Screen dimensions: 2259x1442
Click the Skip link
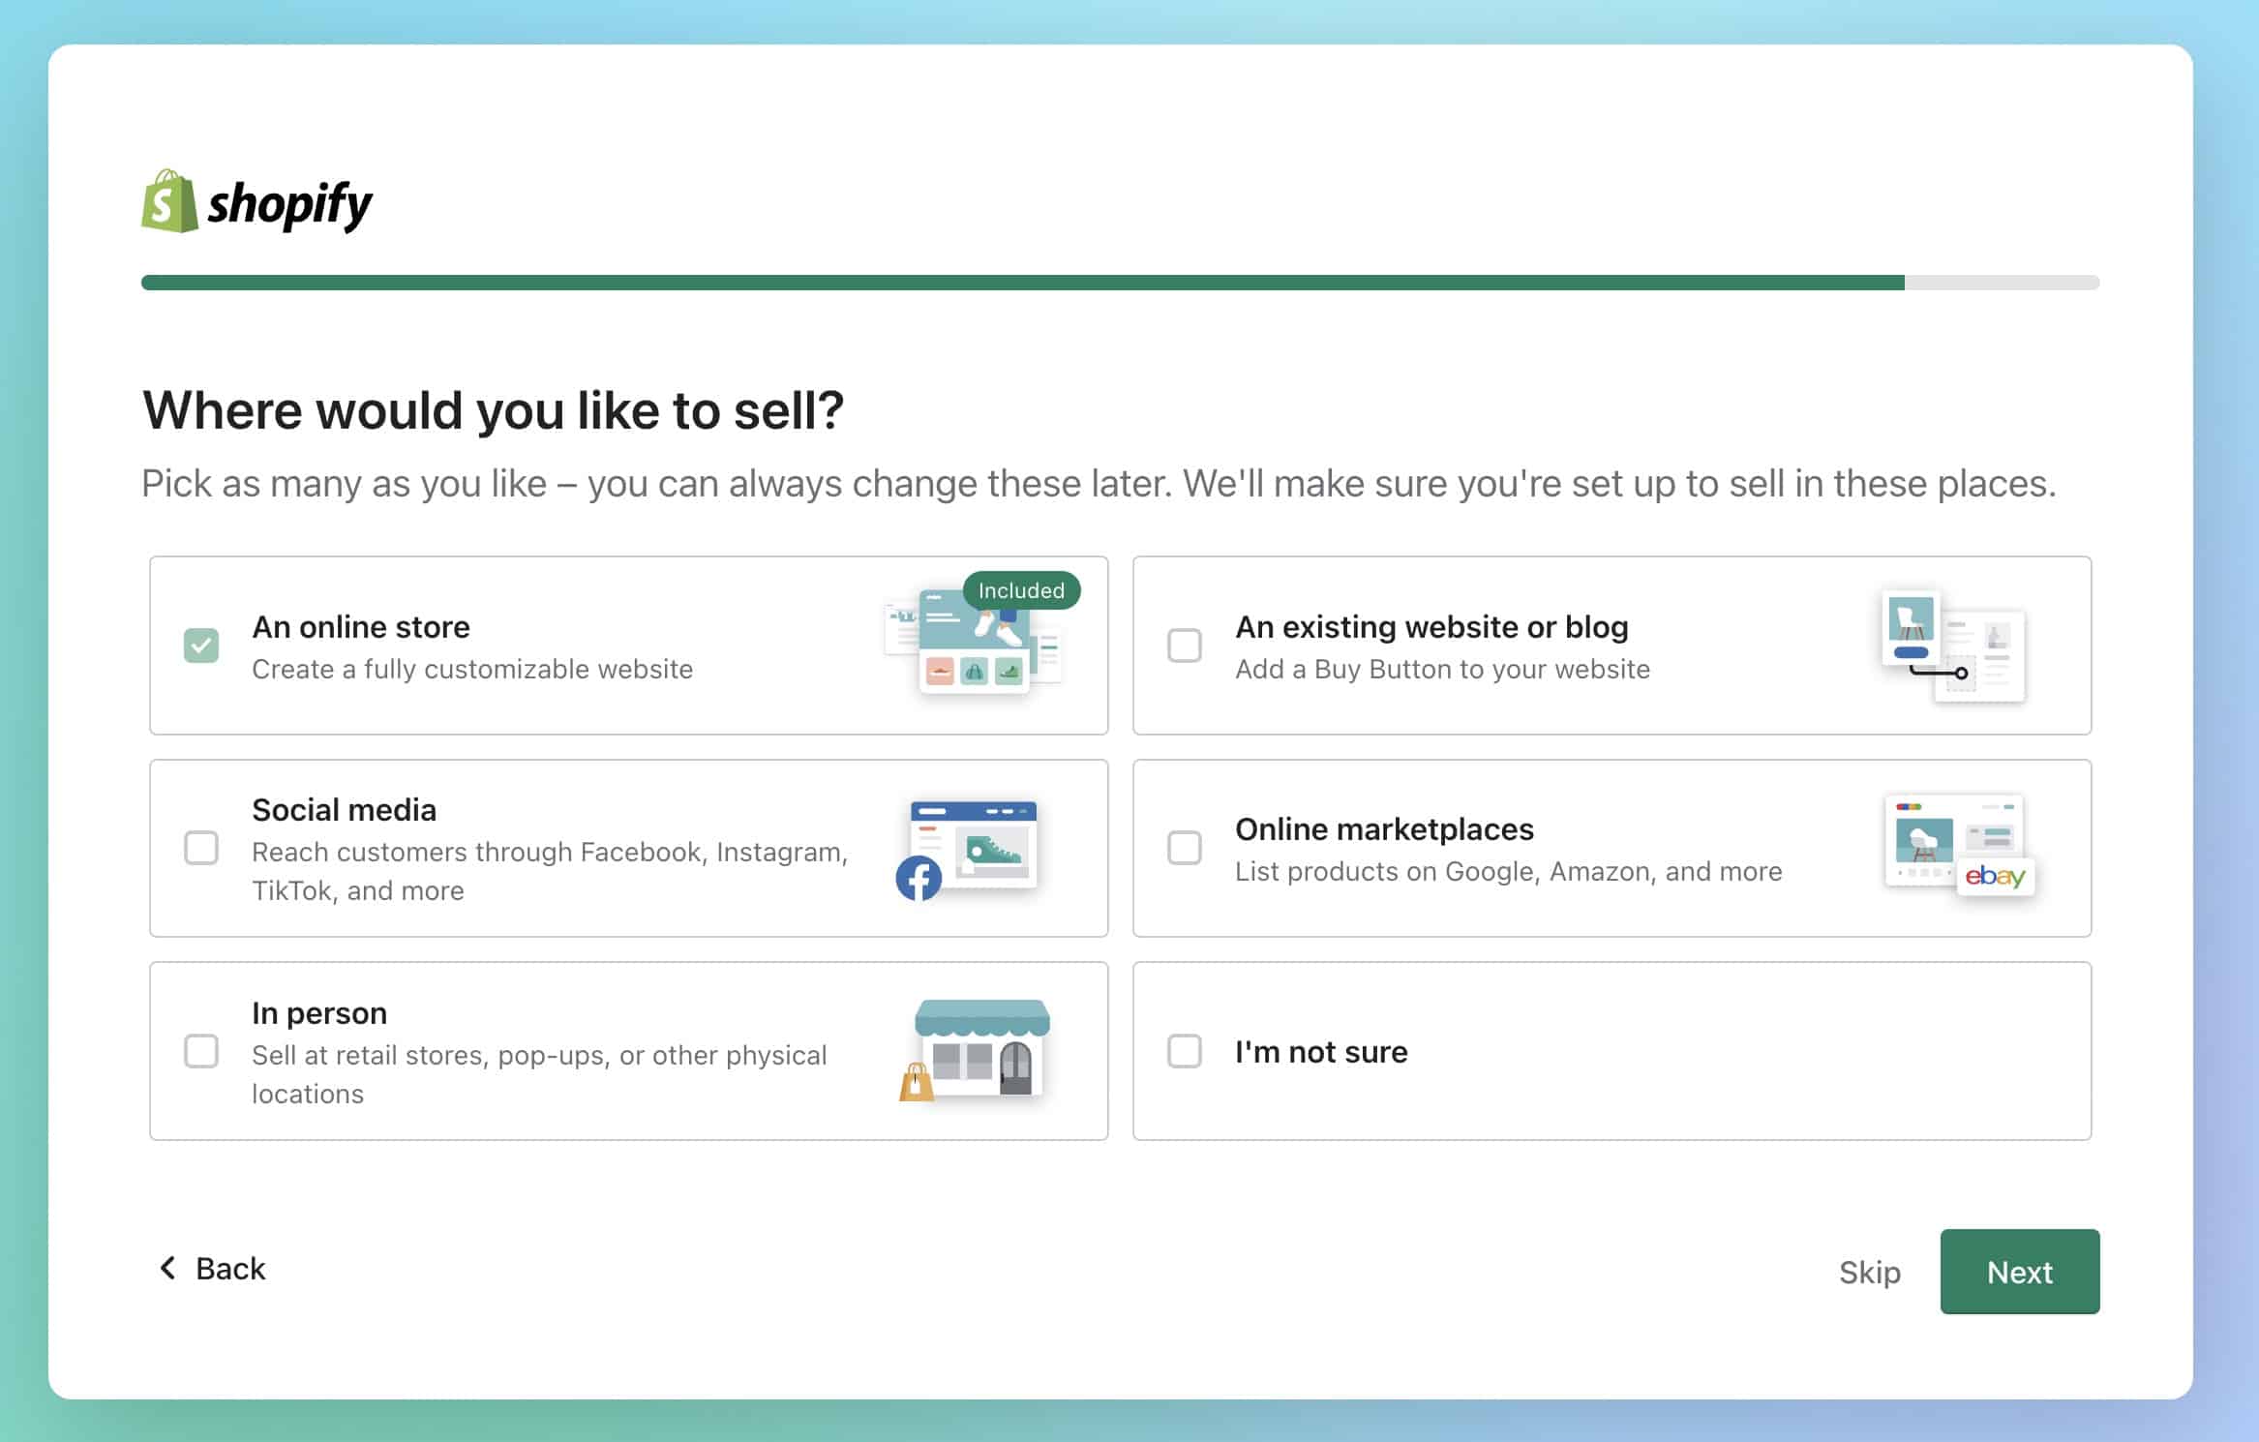coord(1869,1272)
